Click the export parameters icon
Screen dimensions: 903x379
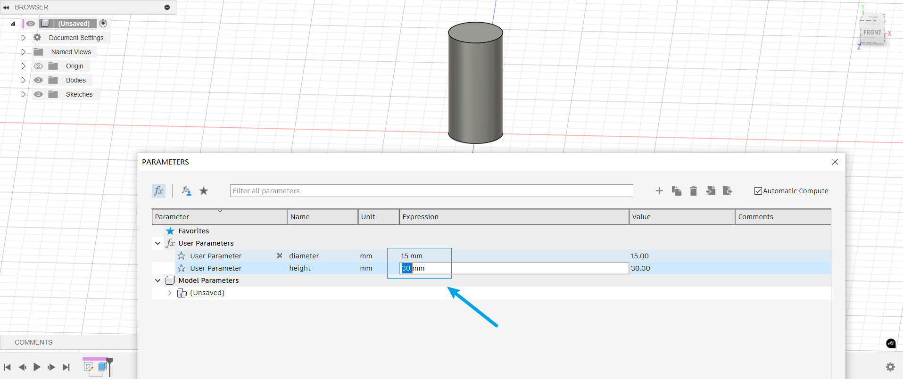pyautogui.click(x=727, y=191)
